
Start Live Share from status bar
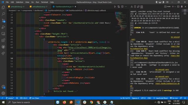click(x=34, y=98)
